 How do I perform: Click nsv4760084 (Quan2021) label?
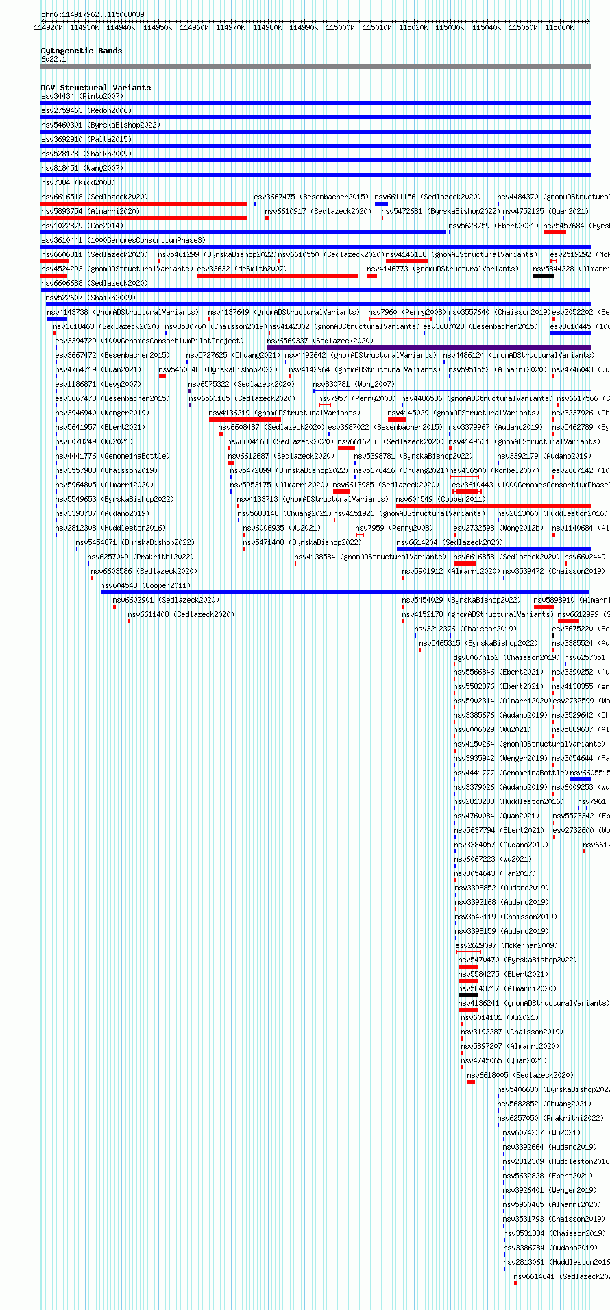point(497,816)
